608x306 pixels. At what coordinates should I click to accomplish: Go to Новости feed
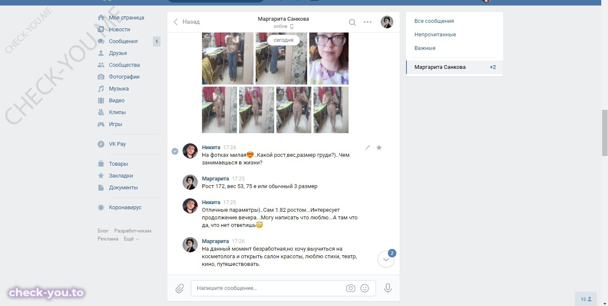[120, 30]
